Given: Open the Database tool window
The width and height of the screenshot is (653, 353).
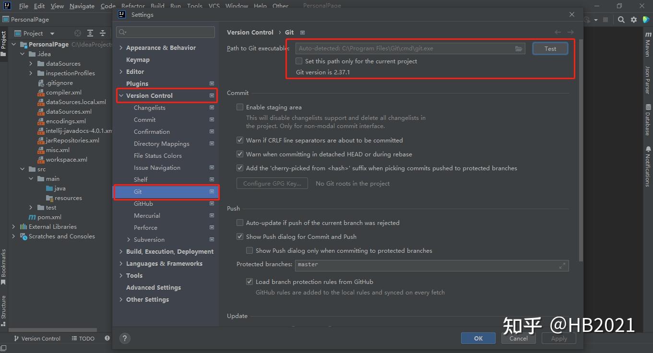Looking at the screenshot, I should (648, 120).
